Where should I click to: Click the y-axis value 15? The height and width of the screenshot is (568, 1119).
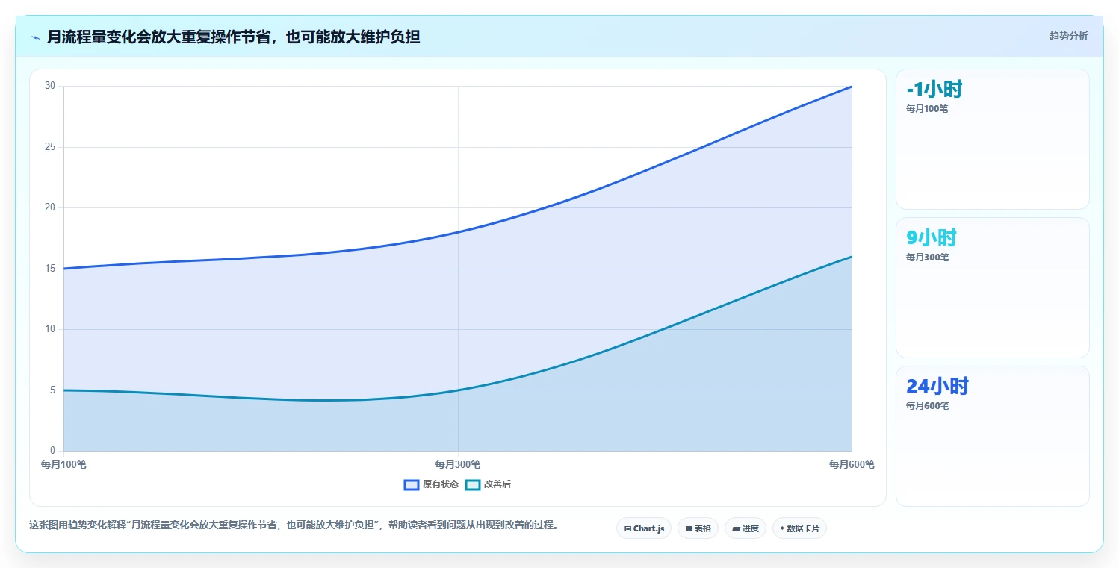click(x=50, y=269)
